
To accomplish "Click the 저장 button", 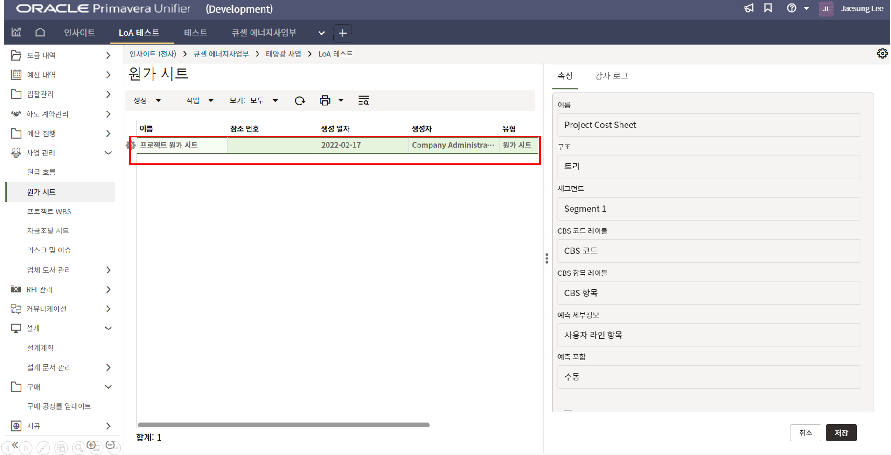I will (841, 433).
